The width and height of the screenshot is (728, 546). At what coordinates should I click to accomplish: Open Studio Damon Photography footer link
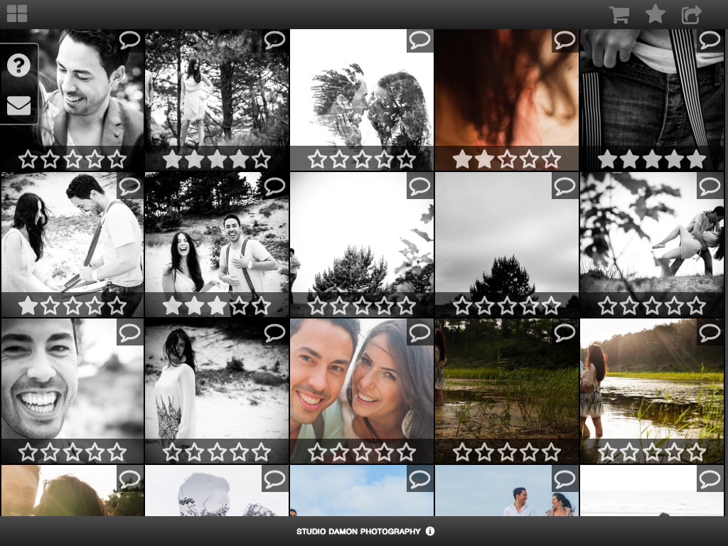coord(358,531)
